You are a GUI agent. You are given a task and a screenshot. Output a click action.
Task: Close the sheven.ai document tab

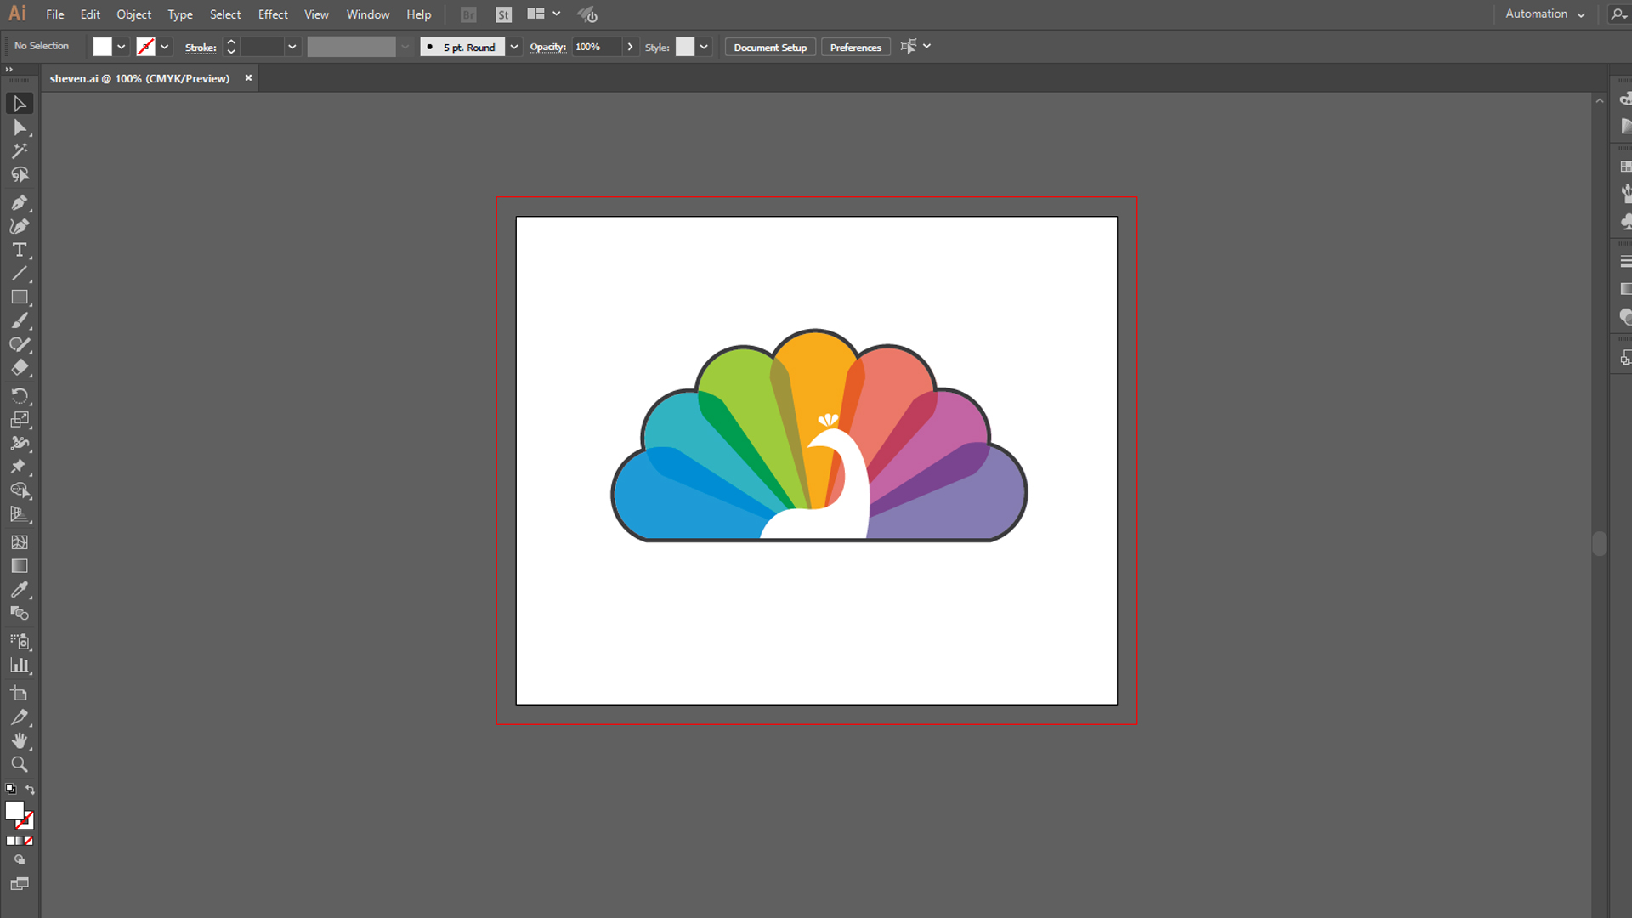click(x=248, y=77)
